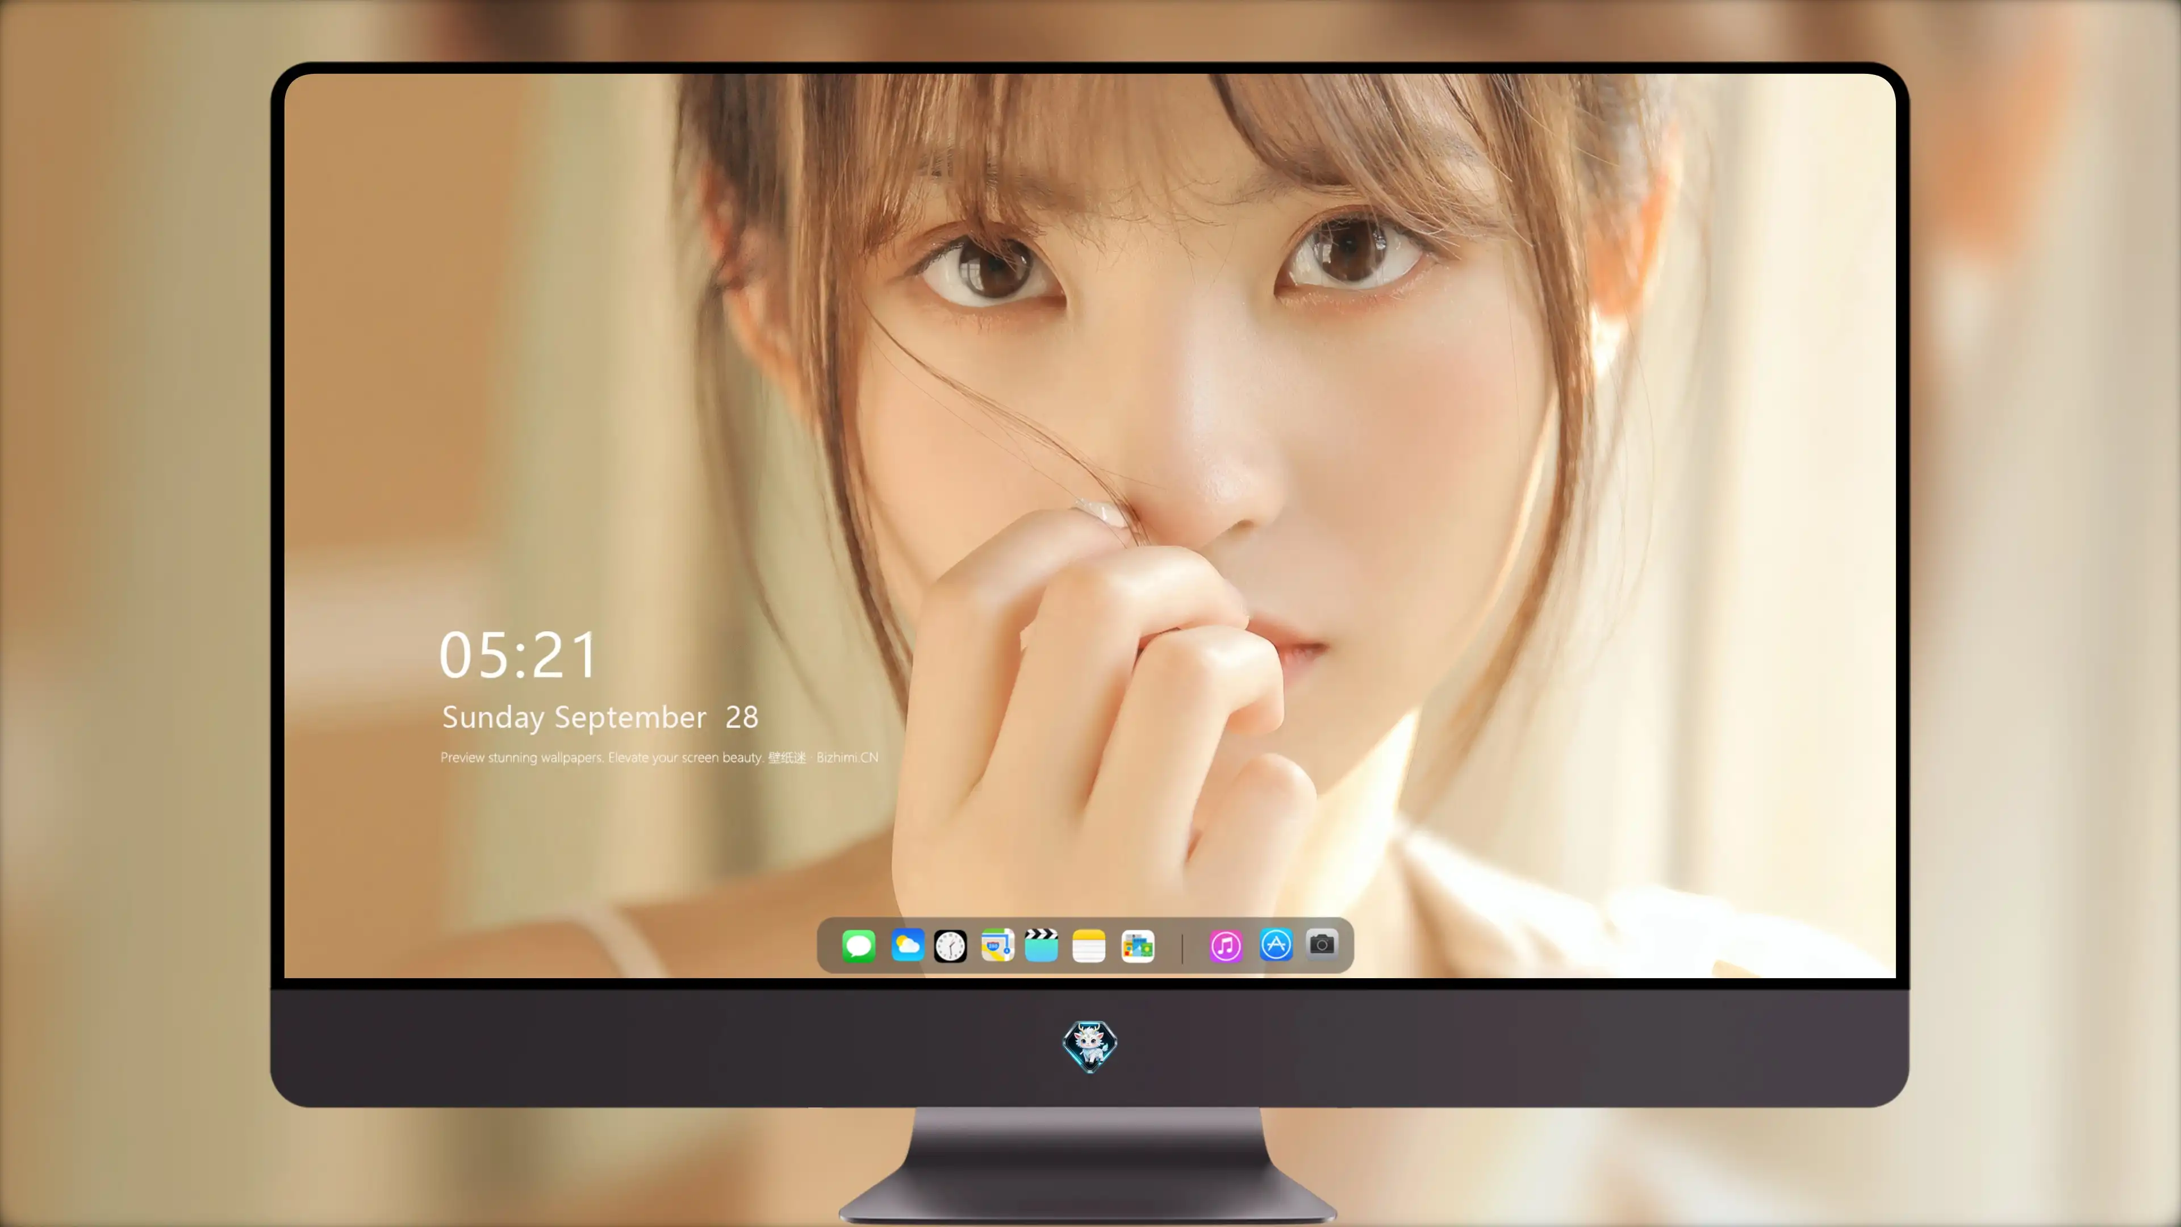Viewport: 2181px width, 1227px height.
Task: Open the blue App Store icon
Action: coord(1276,945)
